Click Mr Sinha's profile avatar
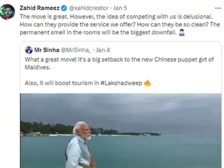 (x=29, y=50)
